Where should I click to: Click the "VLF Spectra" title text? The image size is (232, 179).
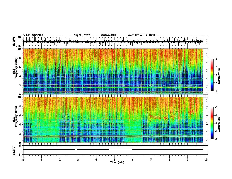coord(33,35)
